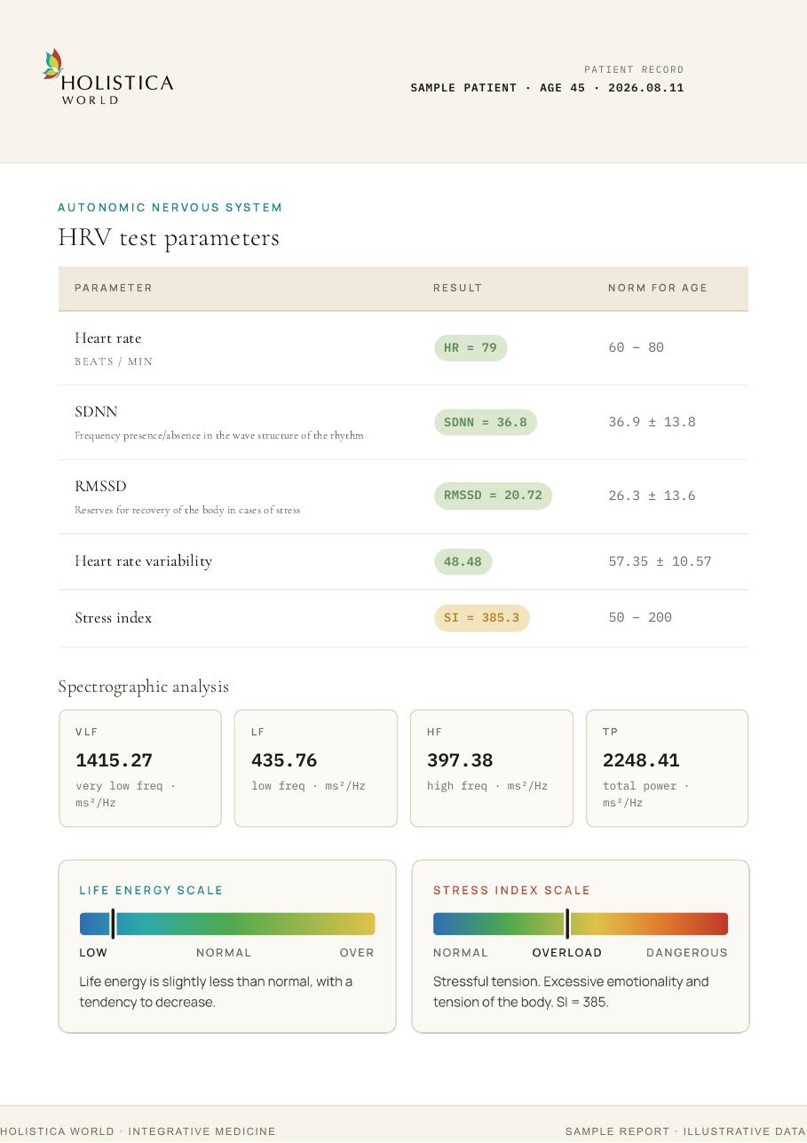807x1143 pixels.
Task: Click the NORMAL label on stress scale
Action: click(x=461, y=953)
